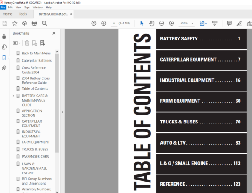Click the Save file icon
The width and height of the screenshot is (252, 193).
point(5,23)
